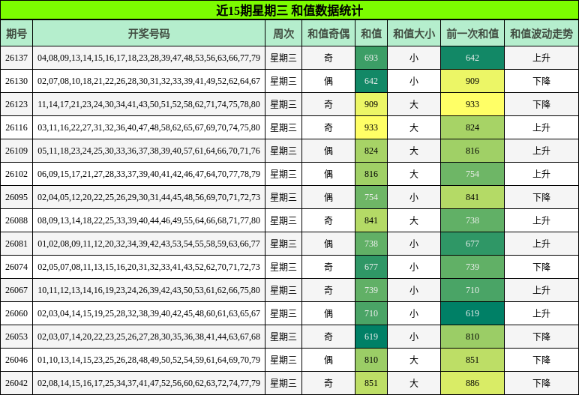The height and width of the screenshot is (395, 579).
Task: Click the 和值波动走势 column header
Action: click(x=541, y=34)
